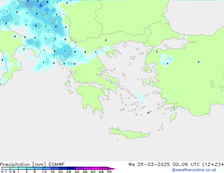The width and height of the screenshot is (224, 173).
Task: Click the legend label '35'
Action: point(85,172)
